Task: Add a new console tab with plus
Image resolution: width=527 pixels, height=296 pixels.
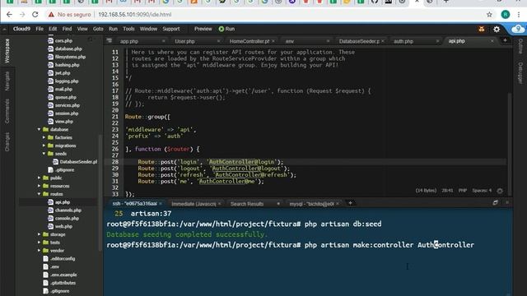Action: coord(350,203)
